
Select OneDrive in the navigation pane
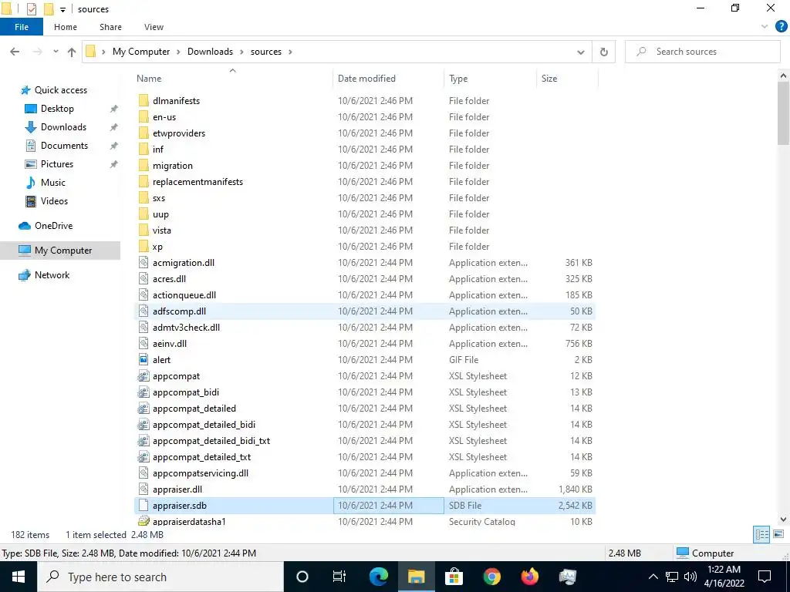53,226
